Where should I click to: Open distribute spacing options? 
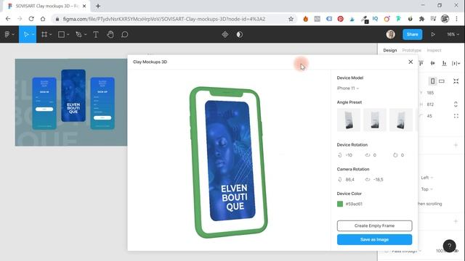pos(456,63)
